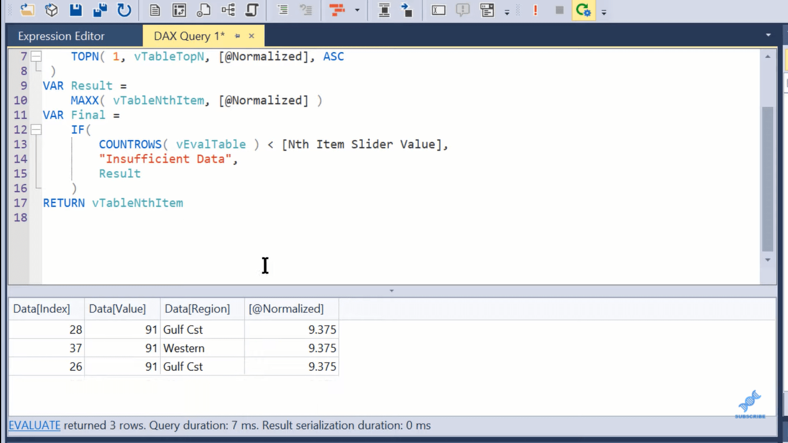This screenshot has width=788, height=443.
Task: Switch to the Expression Editor tab
Action: tap(61, 36)
